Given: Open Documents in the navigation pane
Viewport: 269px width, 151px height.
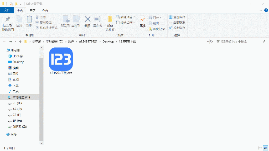Looking at the screenshot, I should (15, 79).
